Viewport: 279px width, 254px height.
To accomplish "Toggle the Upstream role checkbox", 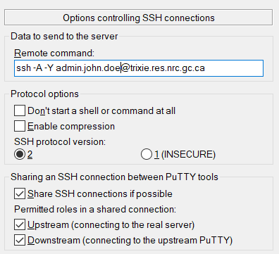I will click(x=20, y=224).
